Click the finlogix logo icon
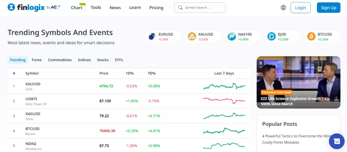Viewport: 347px width, 152px height. pyautogui.click(x=11, y=7)
